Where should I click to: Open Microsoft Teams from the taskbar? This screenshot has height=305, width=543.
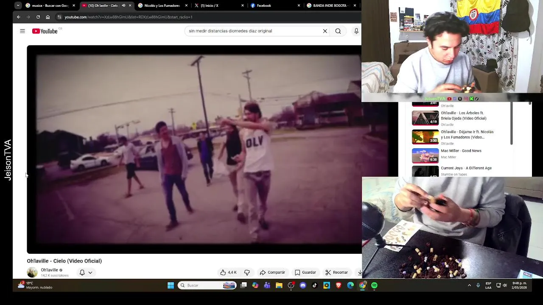[x=267, y=286]
